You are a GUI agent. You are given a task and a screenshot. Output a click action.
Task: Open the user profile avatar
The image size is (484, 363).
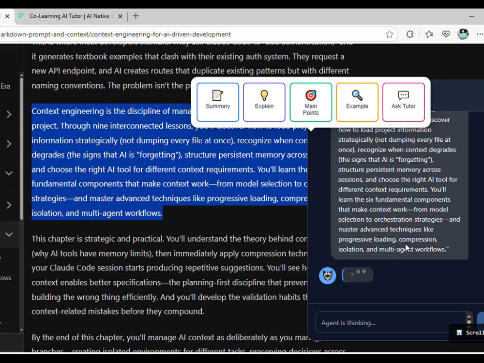pyautogui.click(x=463, y=34)
